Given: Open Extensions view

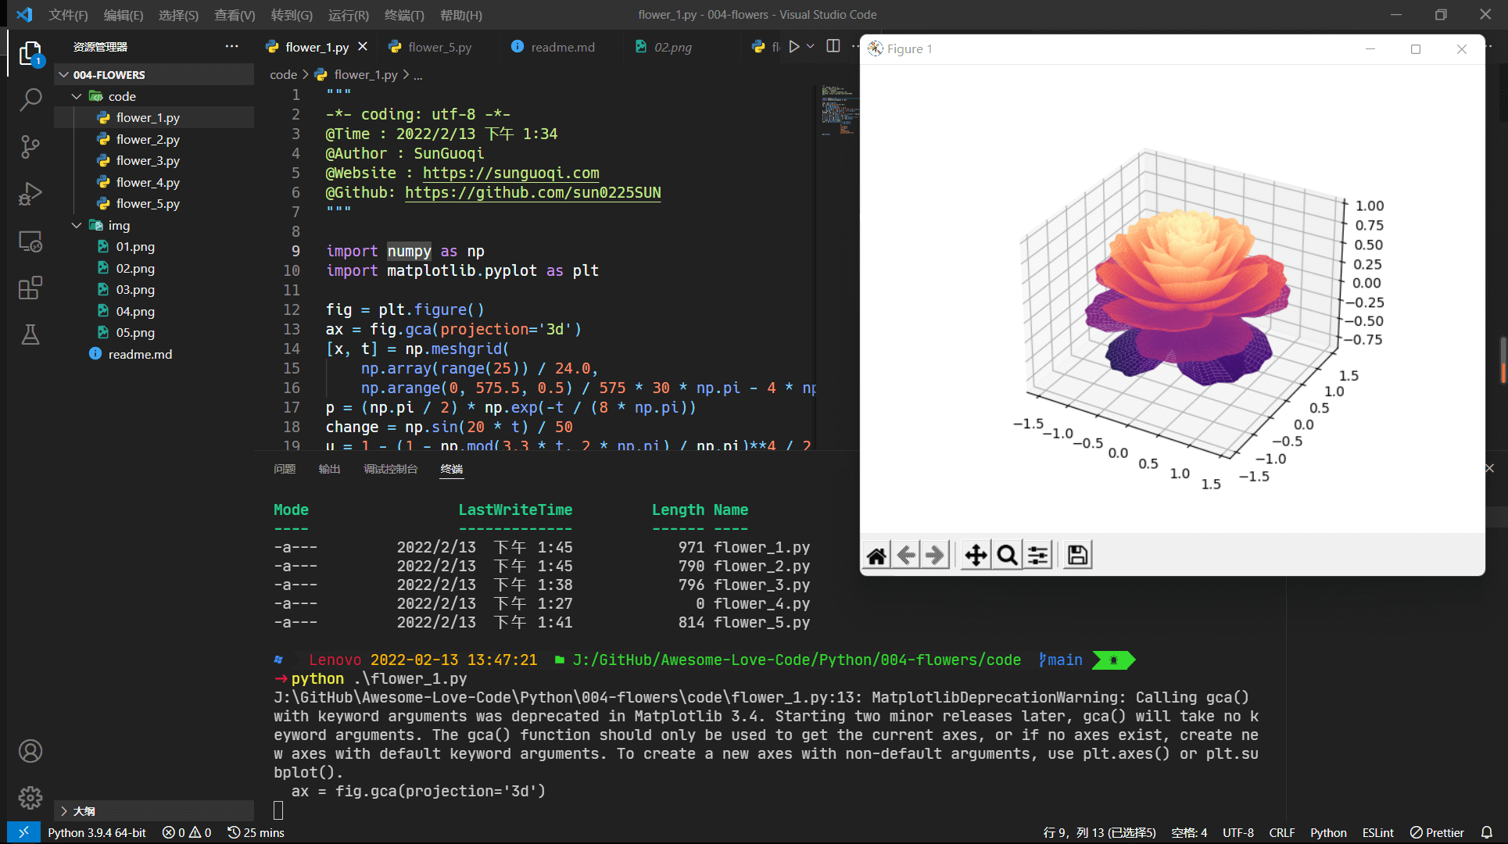Looking at the screenshot, I should tap(30, 288).
